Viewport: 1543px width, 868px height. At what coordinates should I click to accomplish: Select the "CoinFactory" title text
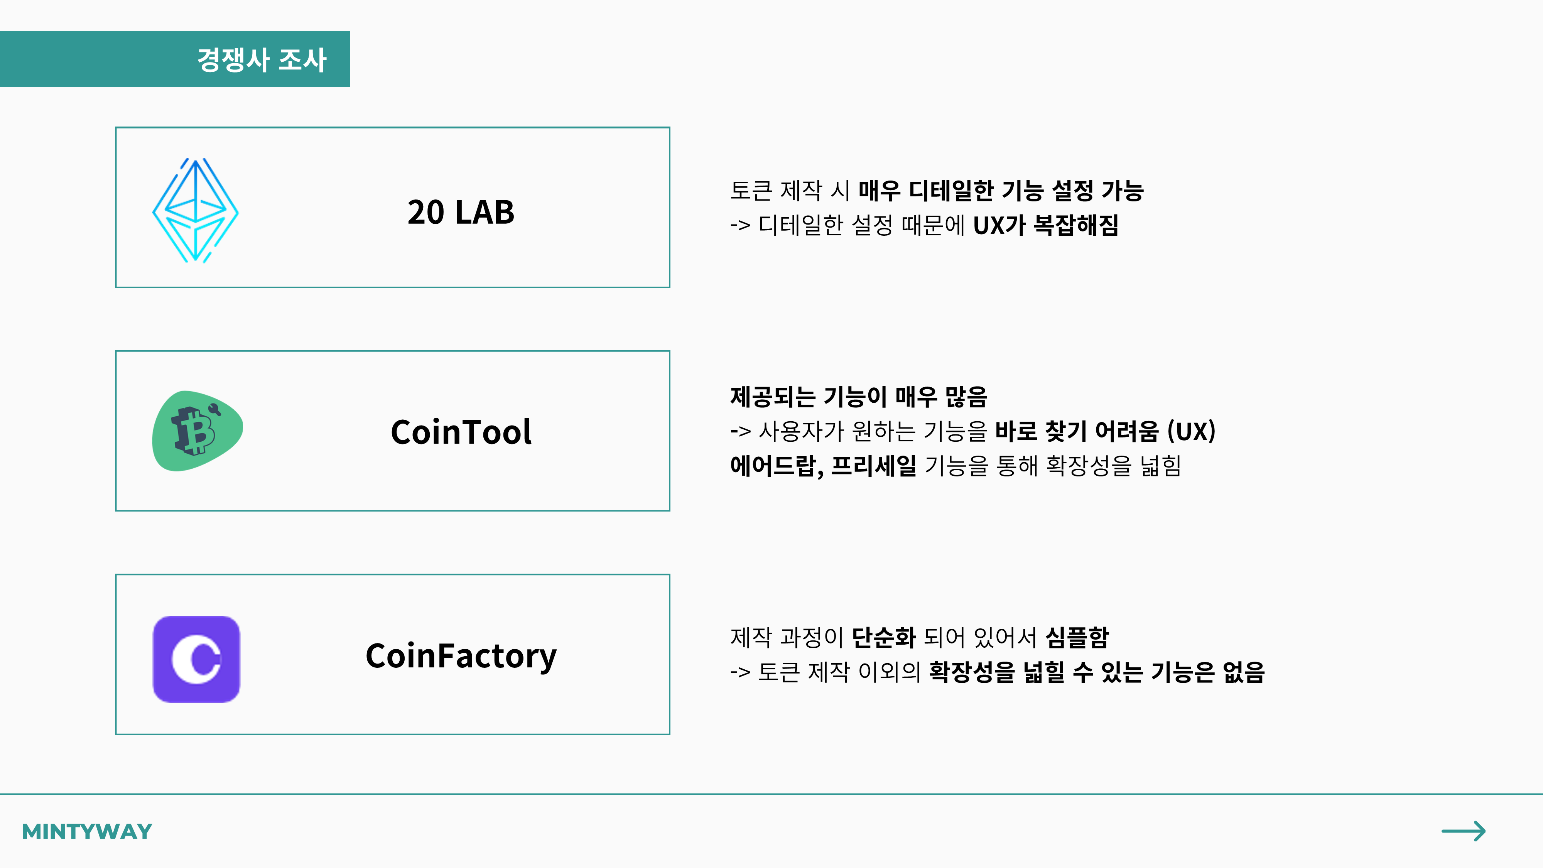pyautogui.click(x=461, y=655)
